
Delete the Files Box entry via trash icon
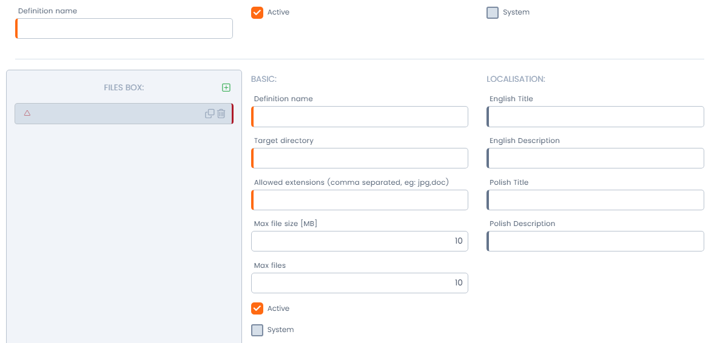(x=221, y=113)
